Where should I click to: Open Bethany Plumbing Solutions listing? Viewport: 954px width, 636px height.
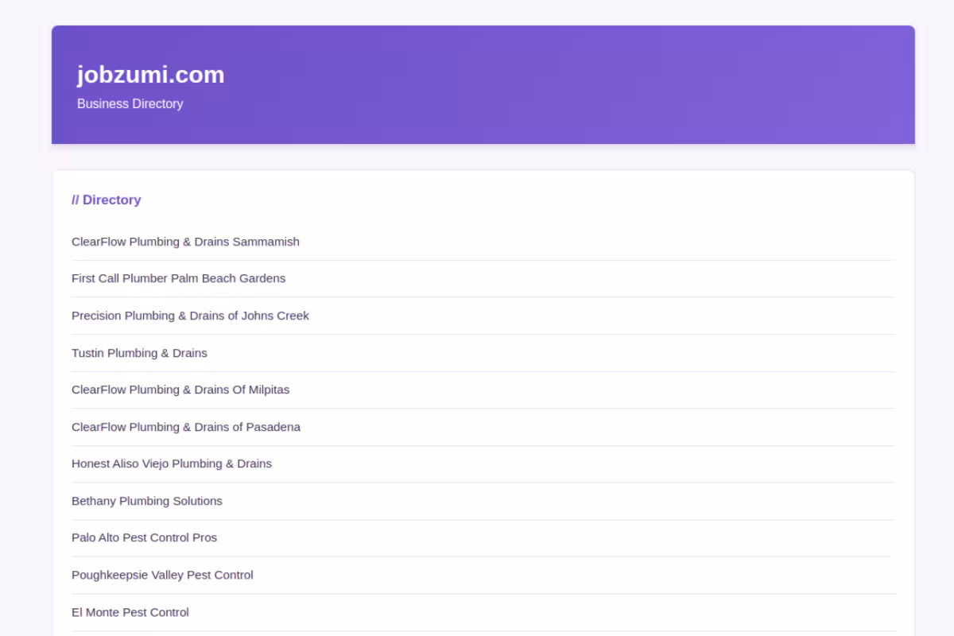click(147, 501)
